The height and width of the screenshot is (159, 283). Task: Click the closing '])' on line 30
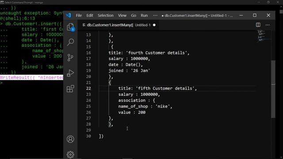(101, 136)
